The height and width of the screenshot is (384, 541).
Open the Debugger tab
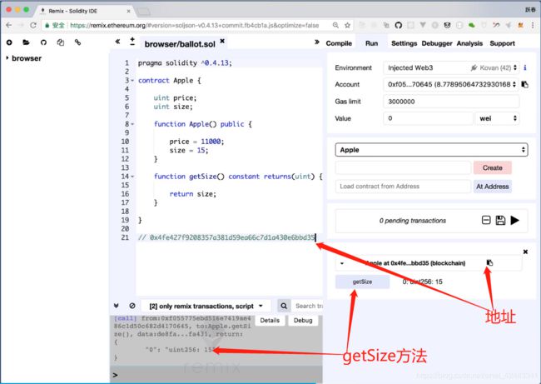pos(437,43)
